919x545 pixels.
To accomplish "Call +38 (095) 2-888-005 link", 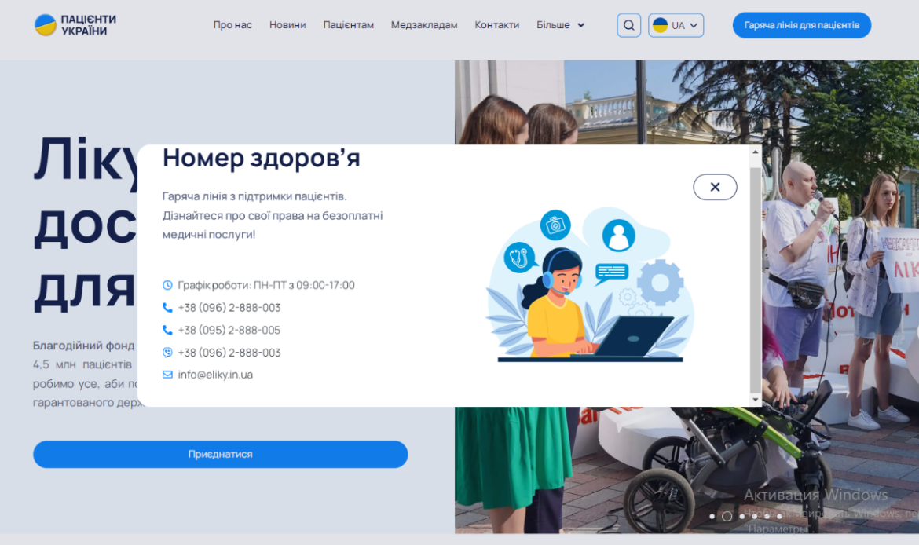I will [x=229, y=330].
